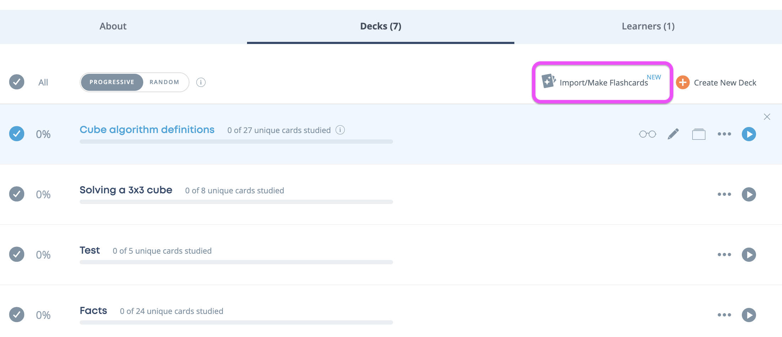Click the info icon next to Random
This screenshot has height=337, width=782.
click(x=201, y=82)
